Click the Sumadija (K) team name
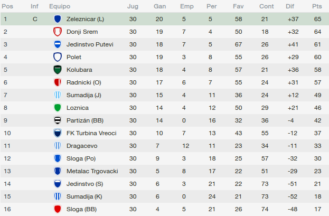This screenshot has width=329, height=216. 84,196
